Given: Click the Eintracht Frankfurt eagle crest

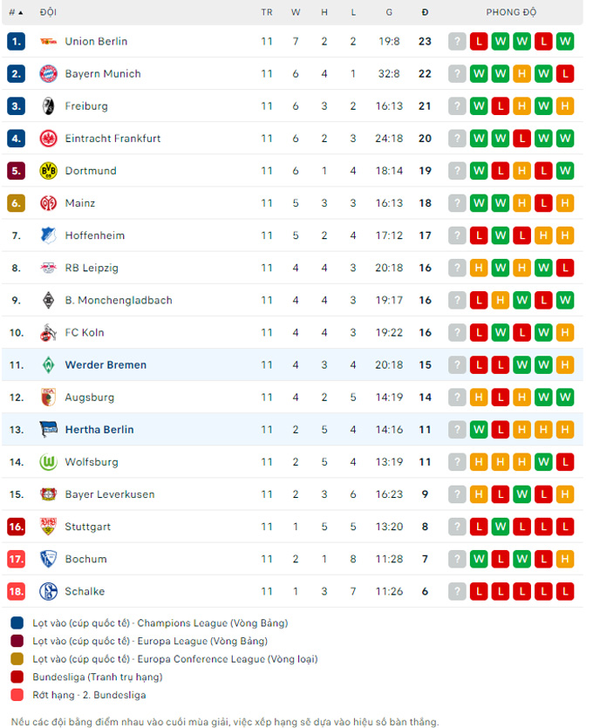Looking at the screenshot, I should (x=48, y=139).
